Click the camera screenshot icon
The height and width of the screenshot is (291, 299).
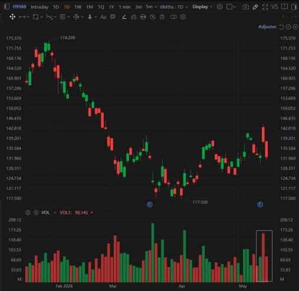[245, 7]
